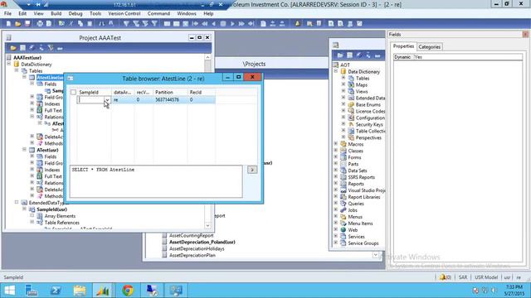Click filter icon in Project AAATest toolbar
This screenshot has width=531, height=298.
(x=51, y=48)
